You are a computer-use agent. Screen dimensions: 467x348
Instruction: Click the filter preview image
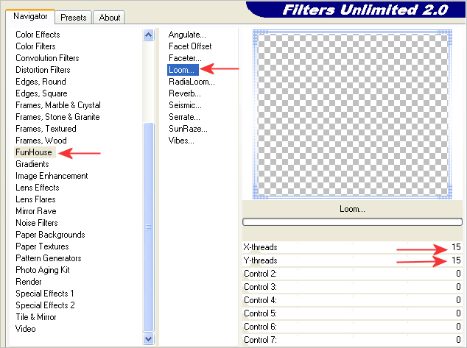click(352, 115)
